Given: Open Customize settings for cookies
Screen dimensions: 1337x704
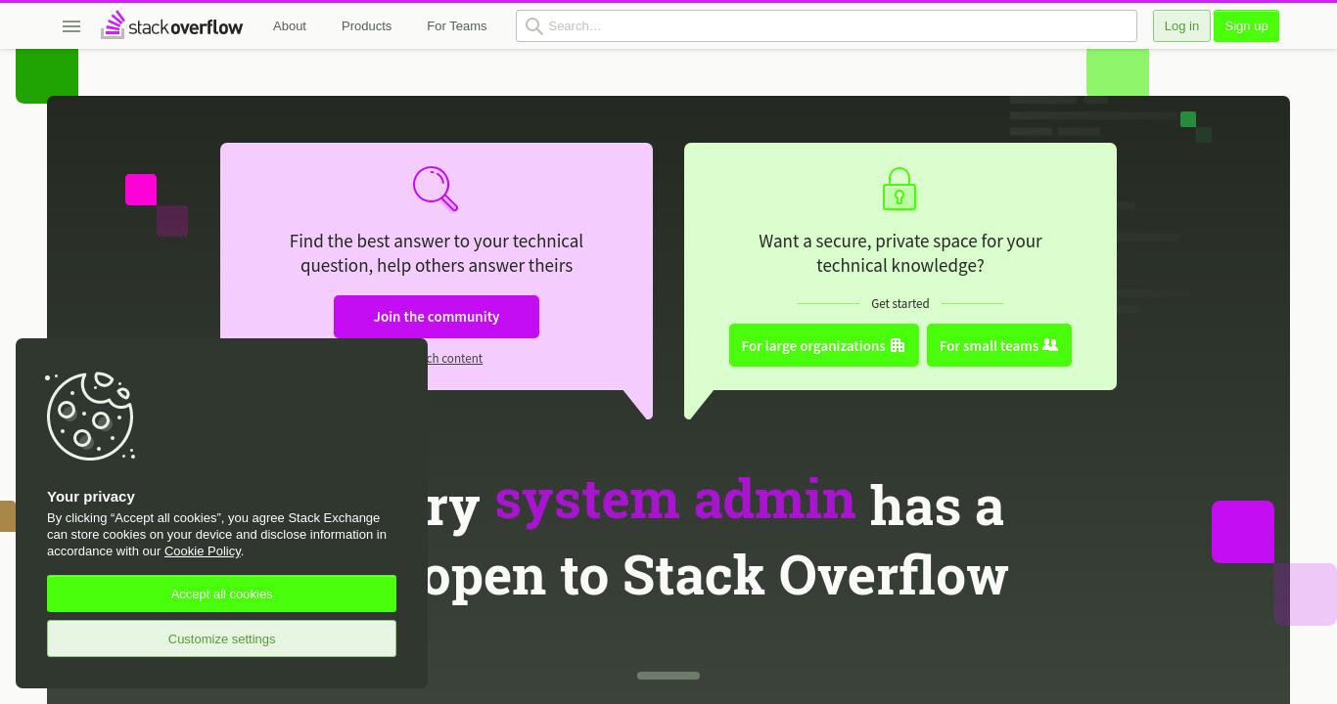Looking at the screenshot, I should point(221,638).
